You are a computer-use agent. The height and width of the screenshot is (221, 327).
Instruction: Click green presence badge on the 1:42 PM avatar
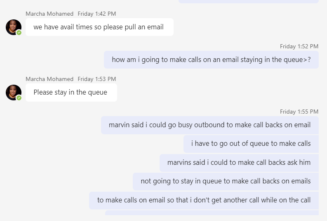point(19,33)
